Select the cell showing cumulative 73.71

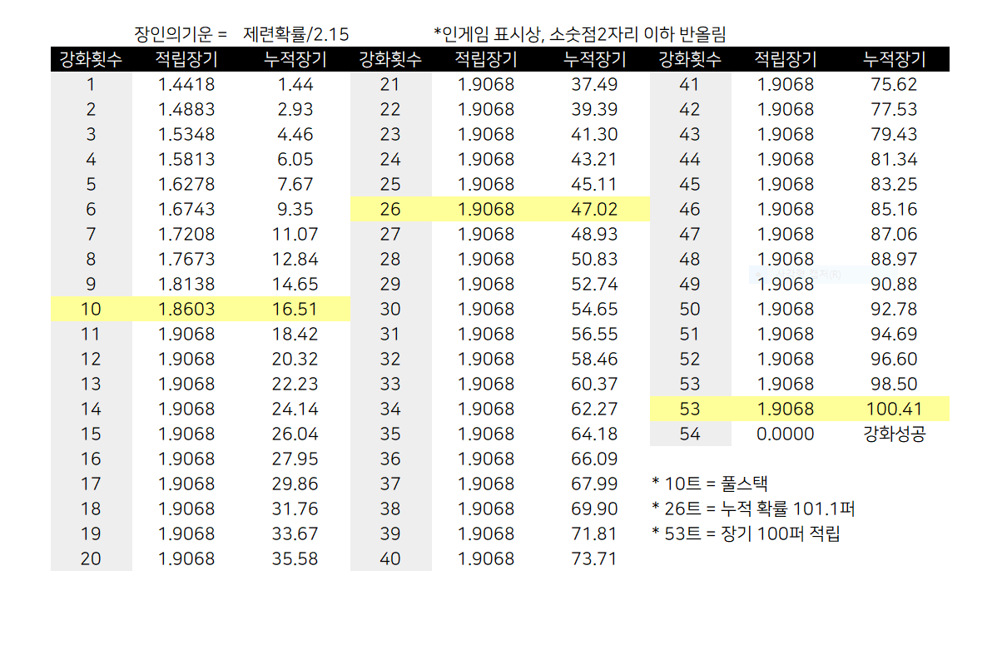tap(594, 558)
